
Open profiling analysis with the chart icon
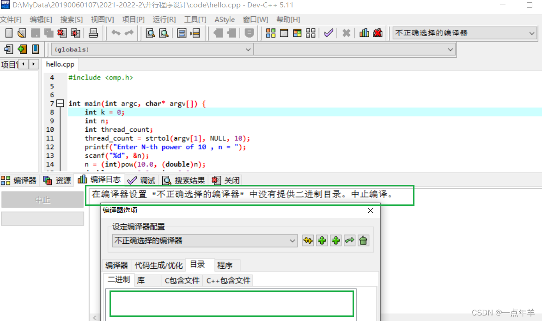tap(364, 33)
